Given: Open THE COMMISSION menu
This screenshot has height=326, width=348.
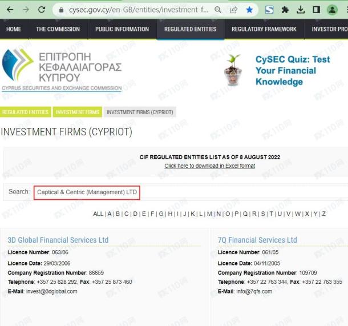Looking at the screenshot, I should point(58,29).
